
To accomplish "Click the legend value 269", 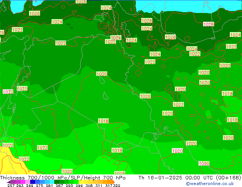I will [29, 185].
